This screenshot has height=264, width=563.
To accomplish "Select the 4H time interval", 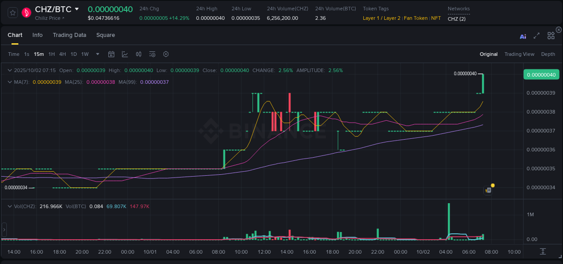I will [x=63, y=54].
